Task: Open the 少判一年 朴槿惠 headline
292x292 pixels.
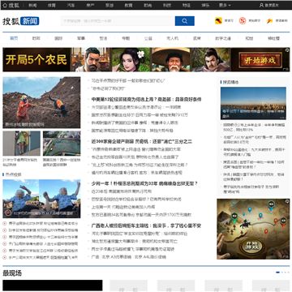Action: [x=144, y=183]
